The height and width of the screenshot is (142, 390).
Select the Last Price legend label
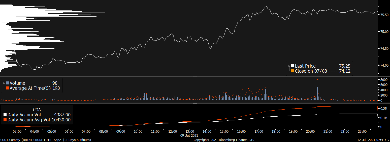(305, 66)
